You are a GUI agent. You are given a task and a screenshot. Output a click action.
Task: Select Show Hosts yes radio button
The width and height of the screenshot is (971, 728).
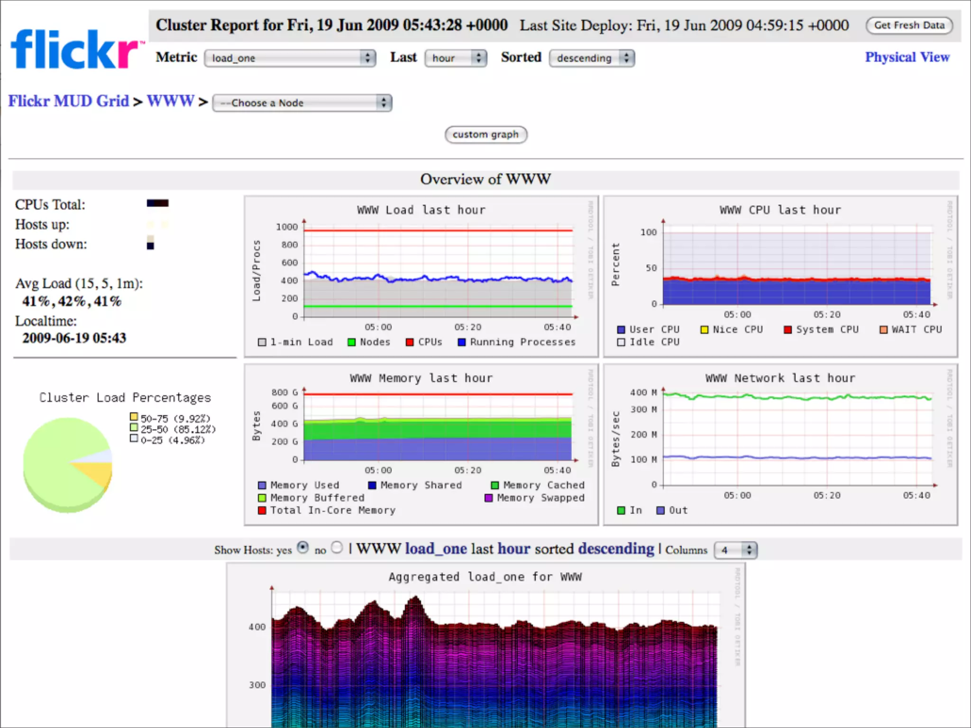click(x=302, y=547)
